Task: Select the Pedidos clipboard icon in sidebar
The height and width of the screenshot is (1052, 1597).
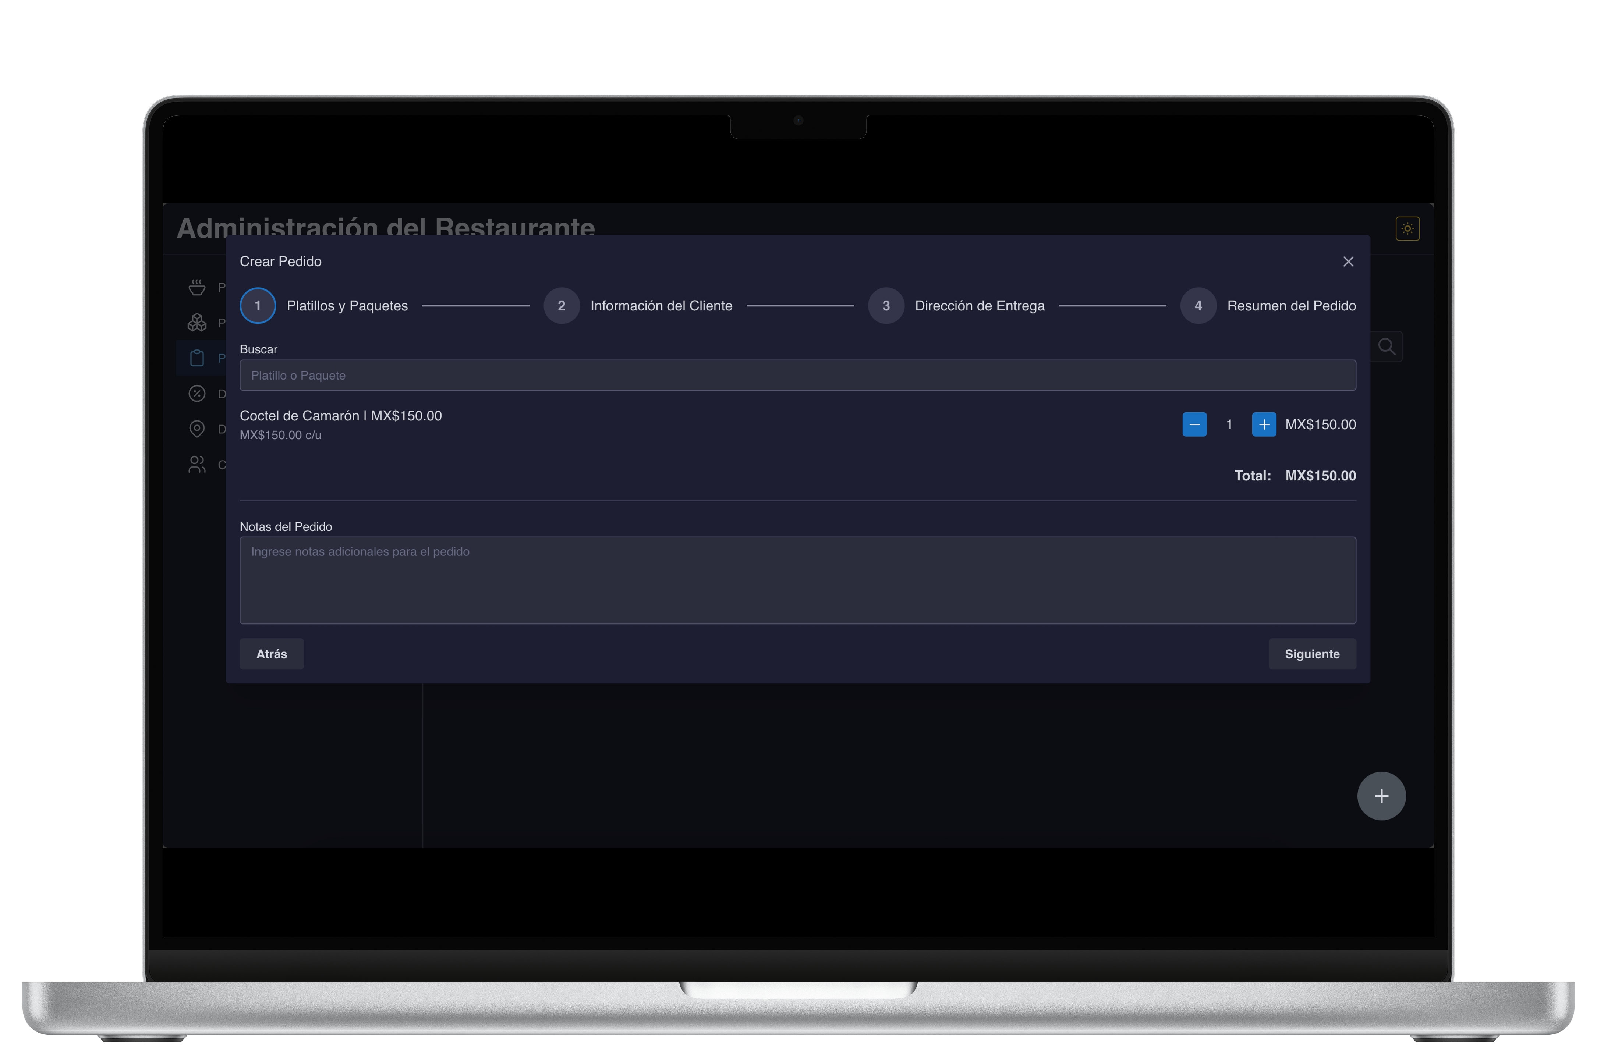Action: coord(196,358)
